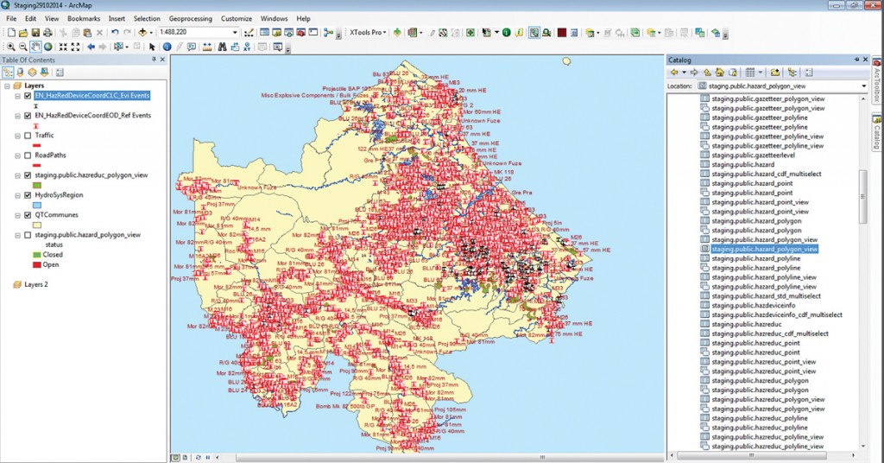
Task: Open the map scale dropdown
Action: [x=235, y=32]
